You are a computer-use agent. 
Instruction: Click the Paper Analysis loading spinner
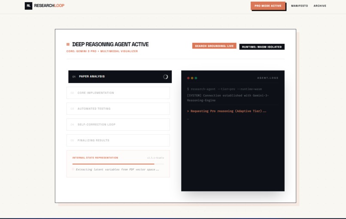click(x=165, y=77)
